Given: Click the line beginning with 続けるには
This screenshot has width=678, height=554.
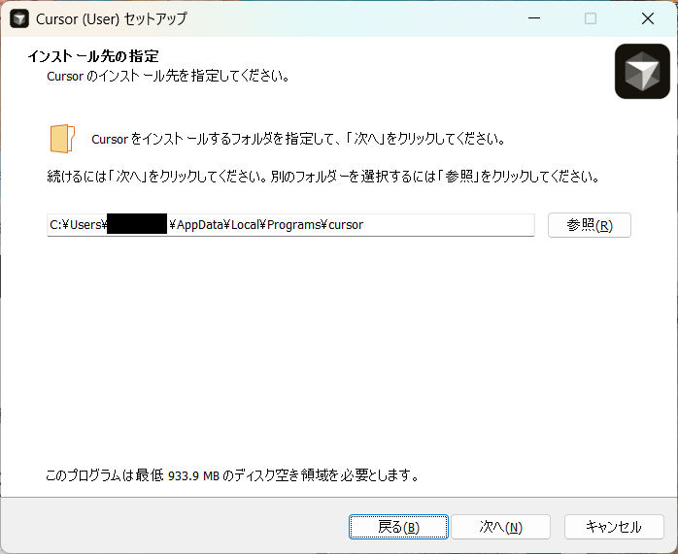Looking at the screenshot, I should 322,178.
